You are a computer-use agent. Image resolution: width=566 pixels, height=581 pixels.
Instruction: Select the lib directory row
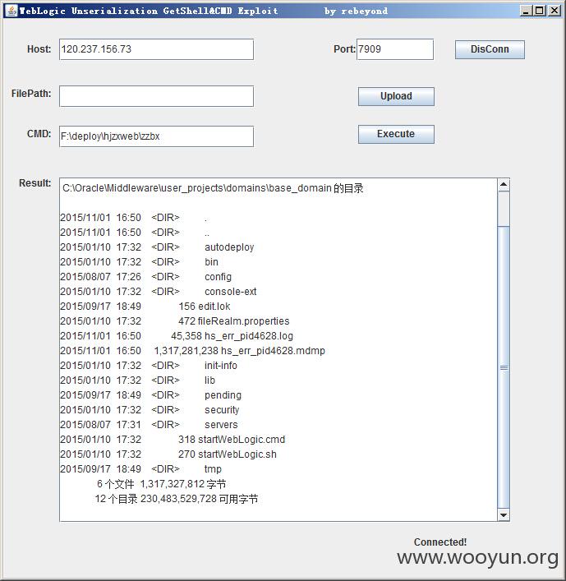137,380
